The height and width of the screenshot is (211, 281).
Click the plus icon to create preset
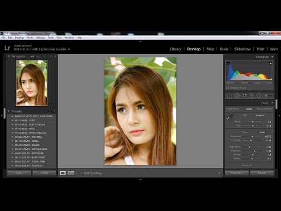(54, 111)
